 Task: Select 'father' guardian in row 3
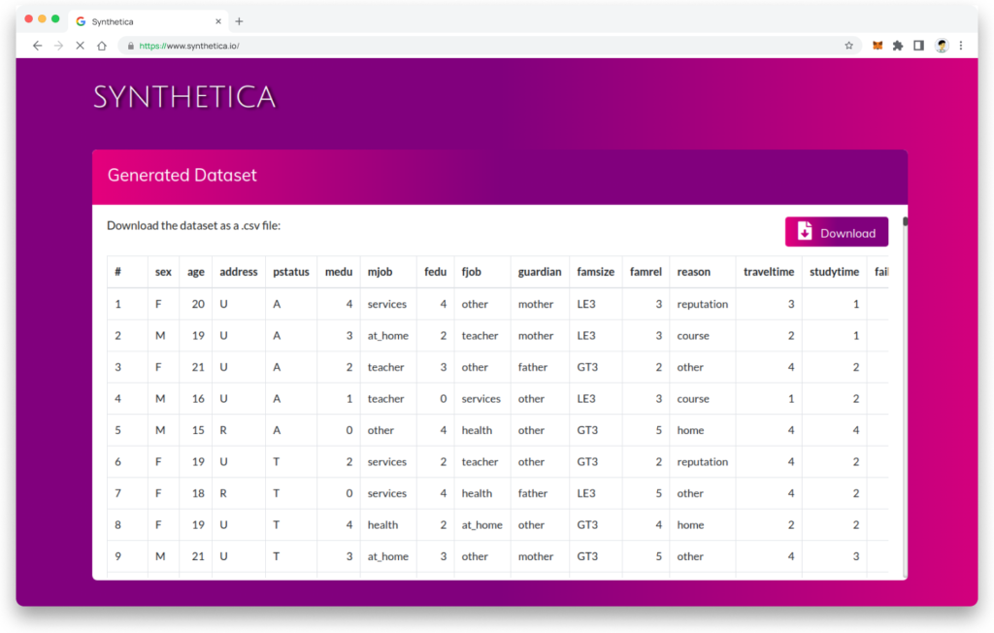click(x=533, y=367)
